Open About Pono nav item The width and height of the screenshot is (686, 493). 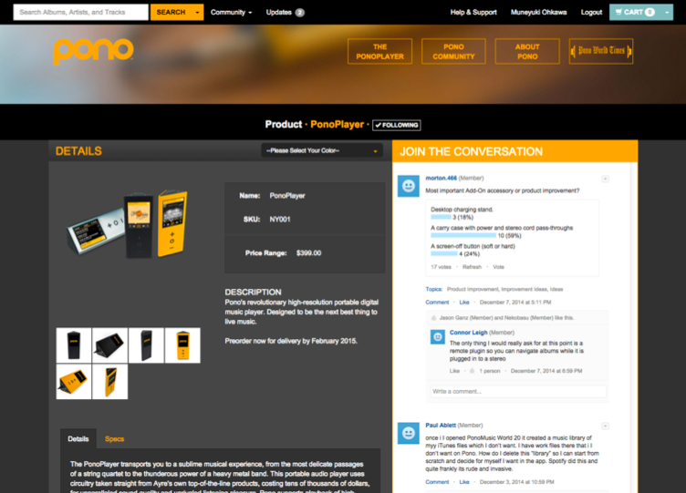pyautogui.click(x=527, y=52)
